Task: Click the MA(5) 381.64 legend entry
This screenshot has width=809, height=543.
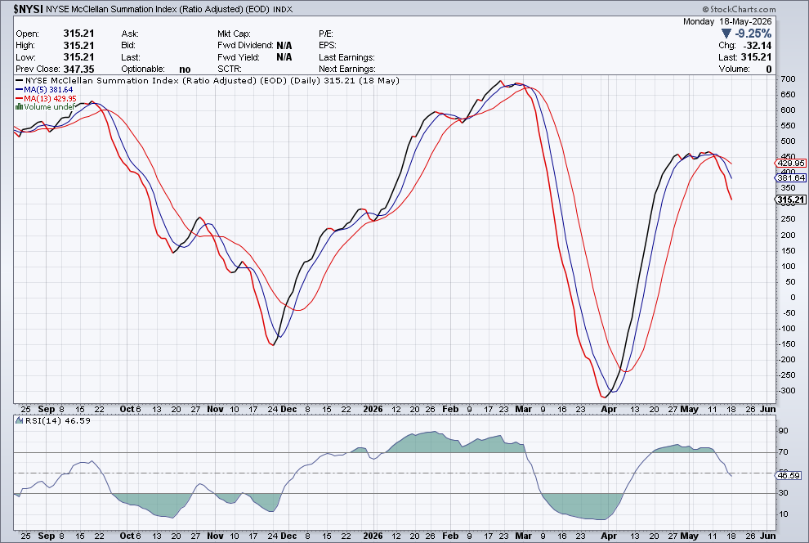Action: pos(44,90)
